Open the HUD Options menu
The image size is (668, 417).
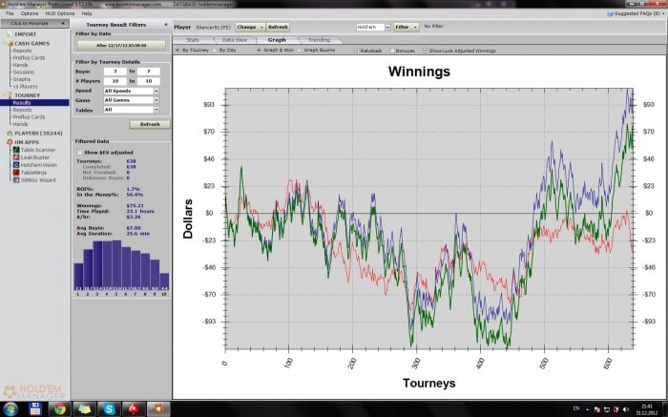pos(59,13)
